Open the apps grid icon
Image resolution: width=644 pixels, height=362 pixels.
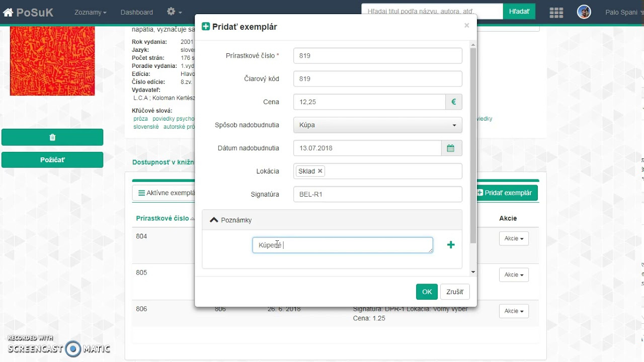556,13
